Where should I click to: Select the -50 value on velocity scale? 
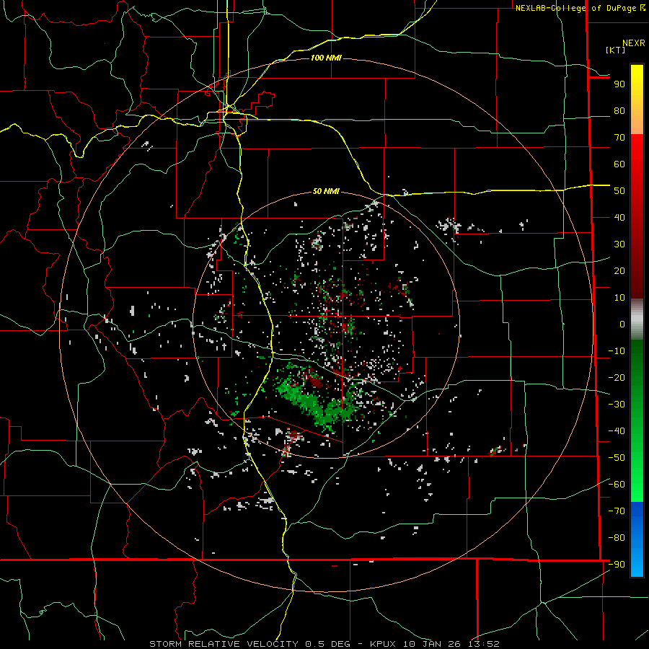click(617, 458)
